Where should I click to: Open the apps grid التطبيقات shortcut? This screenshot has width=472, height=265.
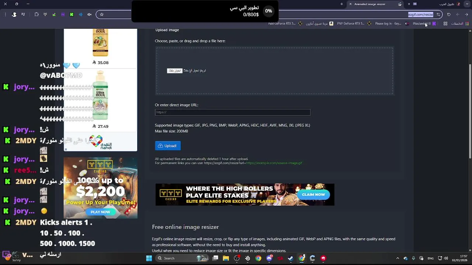[x=460, y=24]
